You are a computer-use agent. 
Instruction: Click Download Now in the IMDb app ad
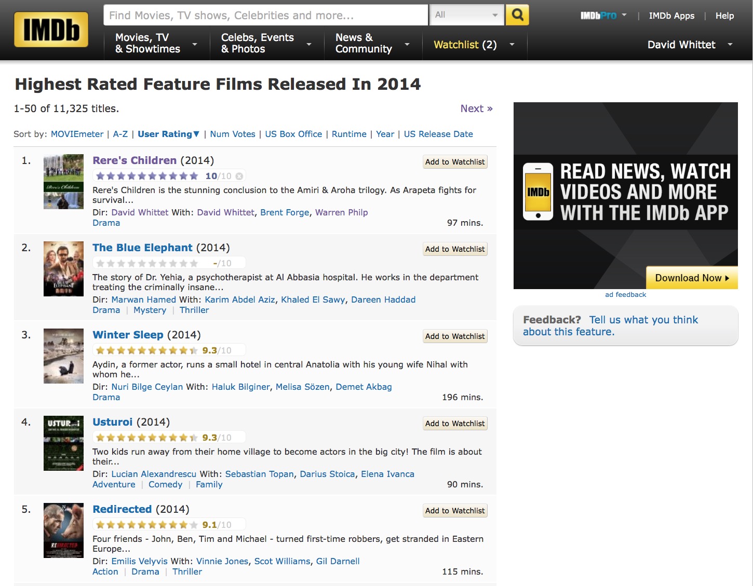tap(692, 278)
